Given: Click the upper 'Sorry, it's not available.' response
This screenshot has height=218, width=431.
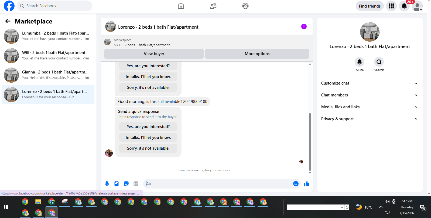Looking at the screenshot, I should point(148,88).
